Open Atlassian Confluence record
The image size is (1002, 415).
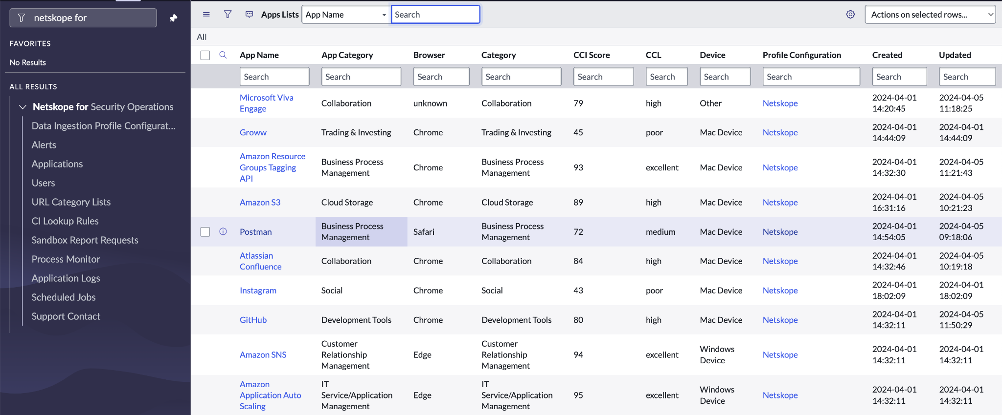tap(261, 261)
